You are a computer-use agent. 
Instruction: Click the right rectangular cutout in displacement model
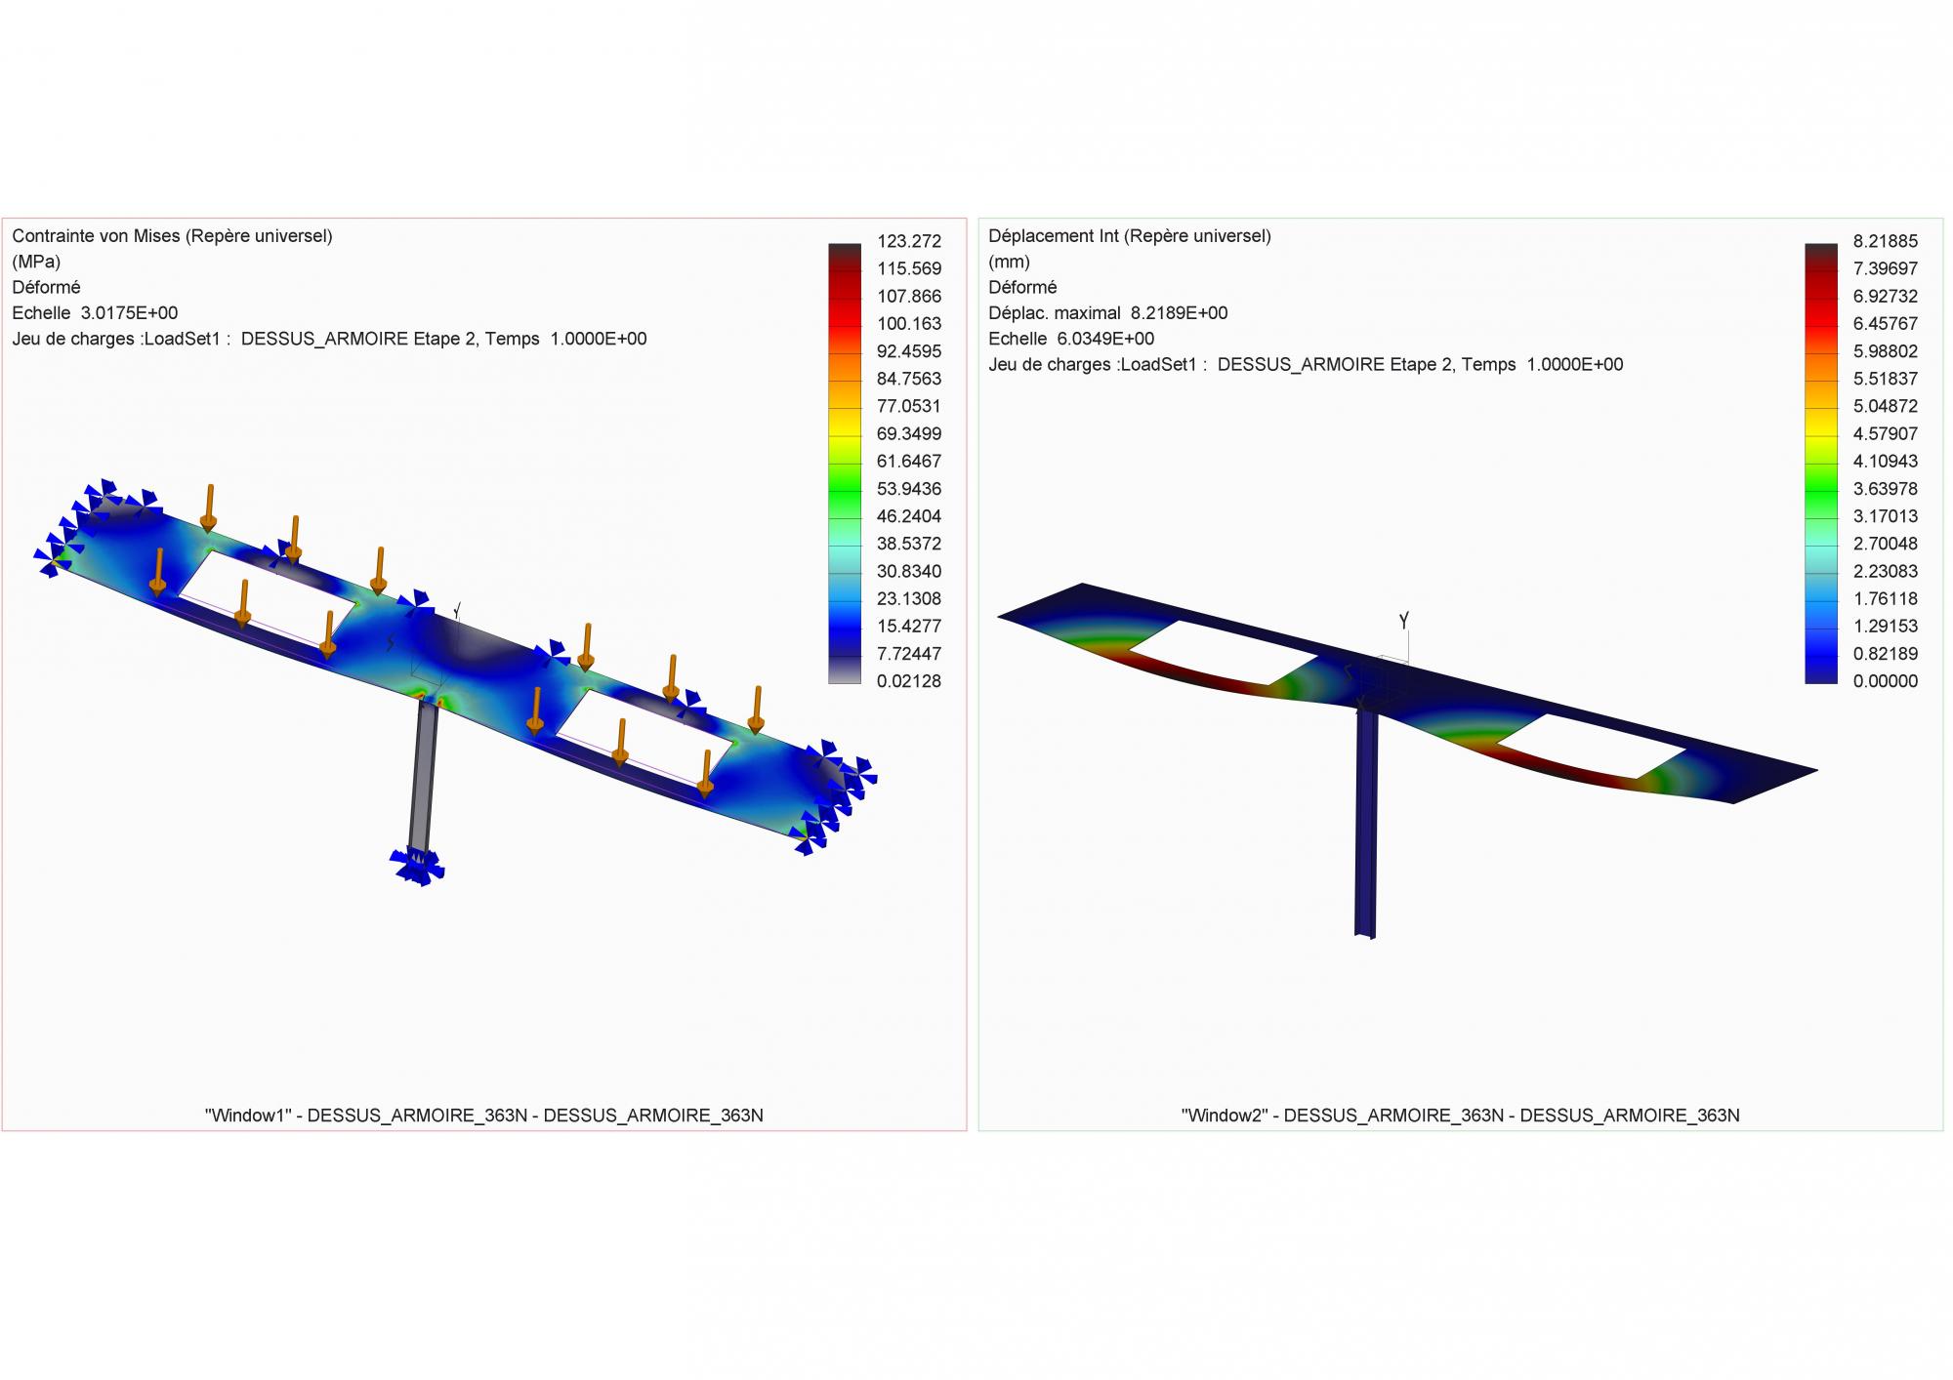1592,747
